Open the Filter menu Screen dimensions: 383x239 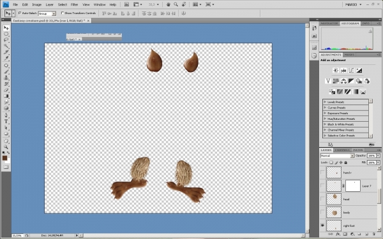point(74,4)
